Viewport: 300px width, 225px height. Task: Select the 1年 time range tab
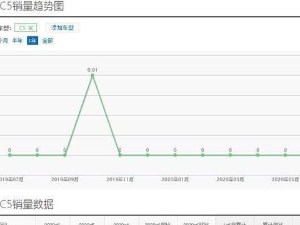(x=32, y=41)
